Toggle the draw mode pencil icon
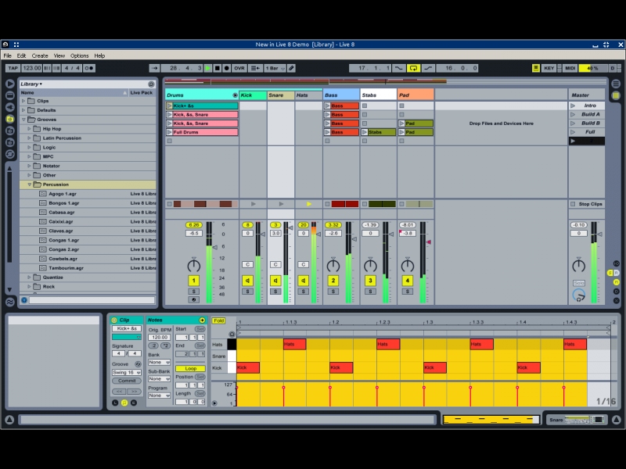 coord(291,68)
